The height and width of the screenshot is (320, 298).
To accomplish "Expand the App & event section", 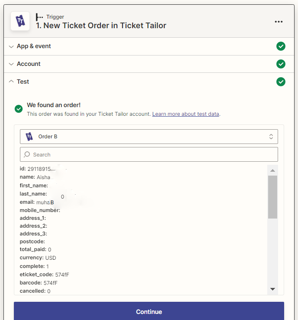I will pos(149,46).
